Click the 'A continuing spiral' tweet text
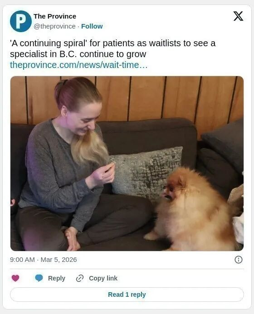The height and width of the screenshot is (314, 254). 112,48
